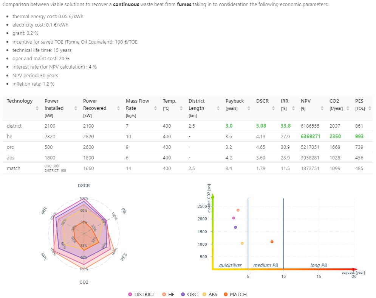Click district IRR value 33.8
The width and height of the screenshot is (376, 298).
tap(286, 126)
